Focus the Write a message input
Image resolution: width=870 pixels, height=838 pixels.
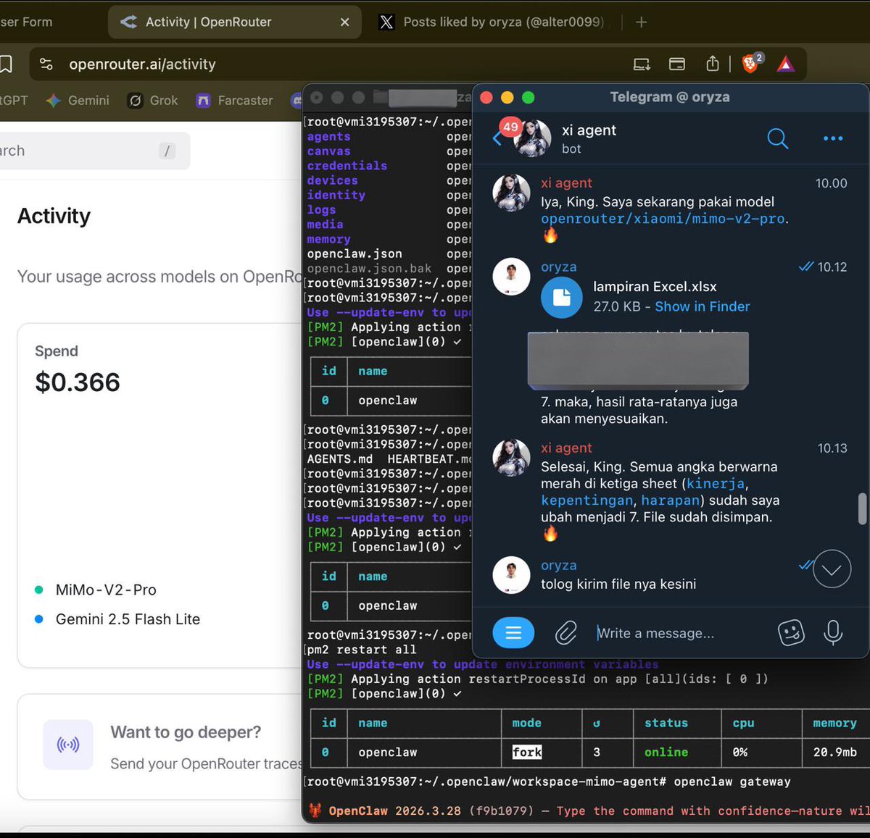(655, 633)
